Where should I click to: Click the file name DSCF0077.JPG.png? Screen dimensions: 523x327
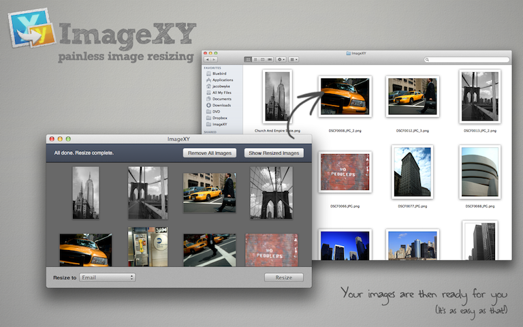click(x=412, y=206)
